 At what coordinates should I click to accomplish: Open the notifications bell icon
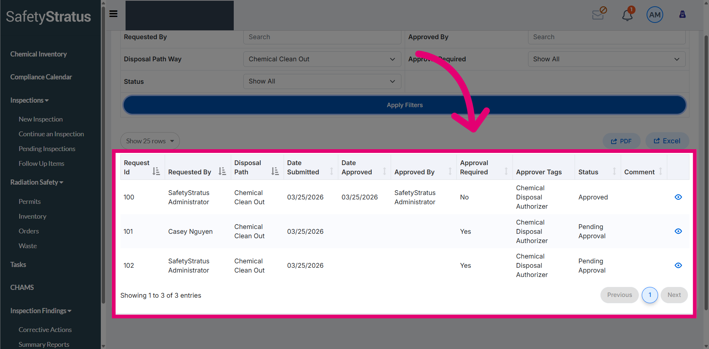627,15
